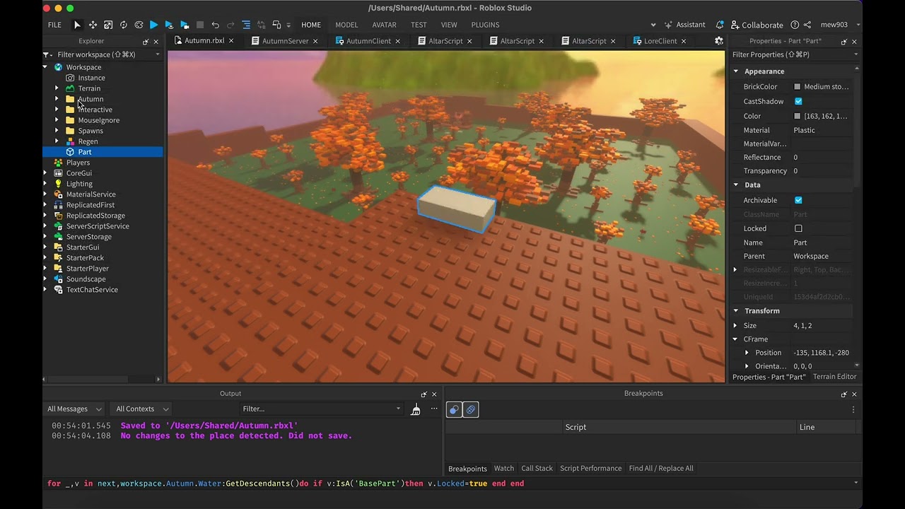Activate the Scale tool in the toolbar
The width and height of the screenshot is (905, 509).
point(108,25)
